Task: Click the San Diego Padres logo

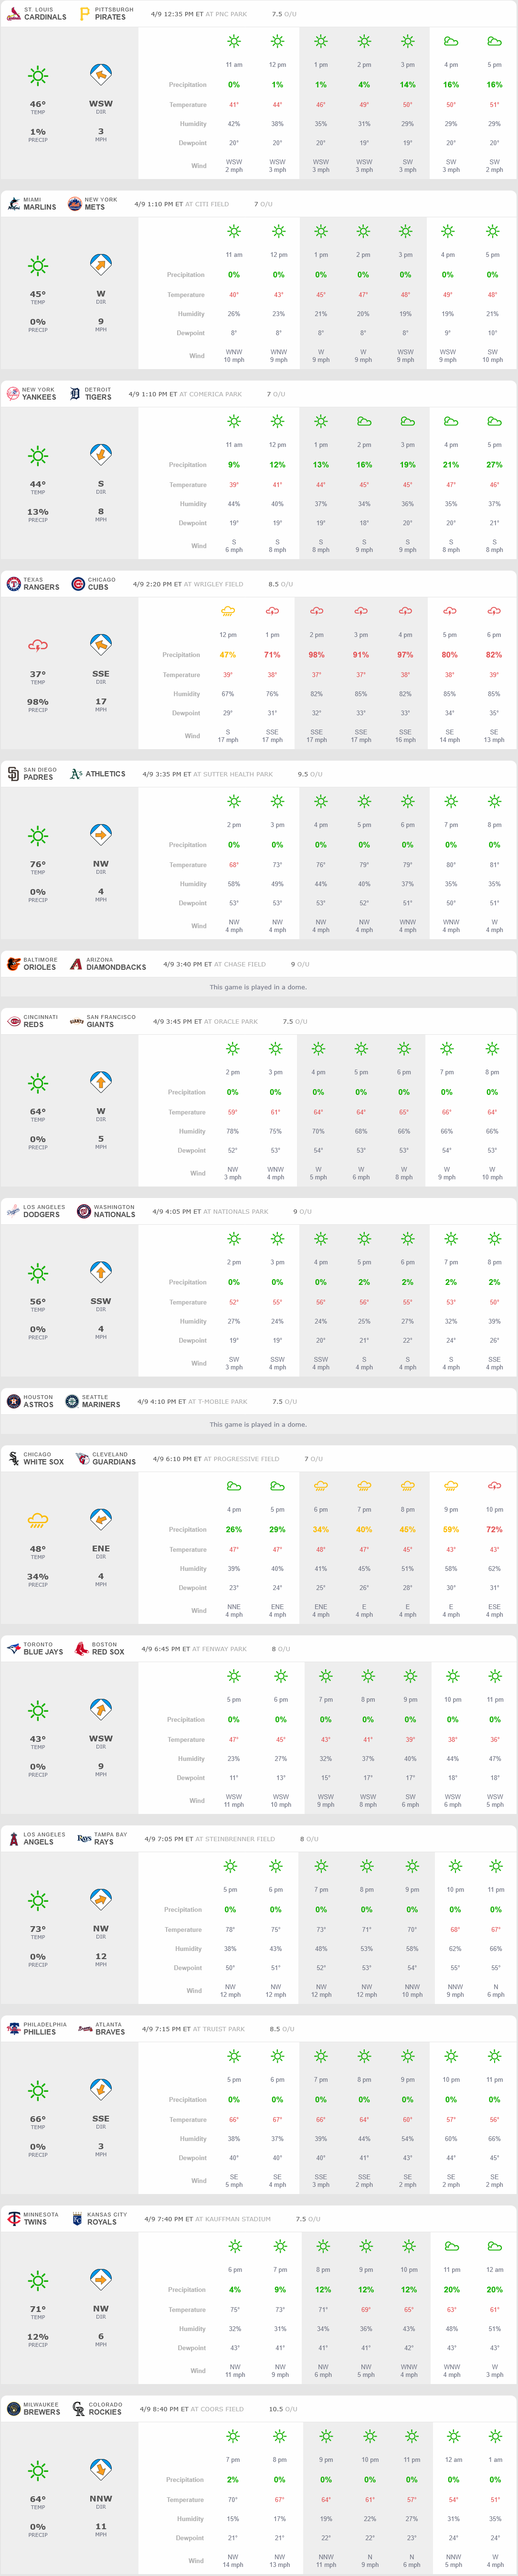Action: point(13,774)
